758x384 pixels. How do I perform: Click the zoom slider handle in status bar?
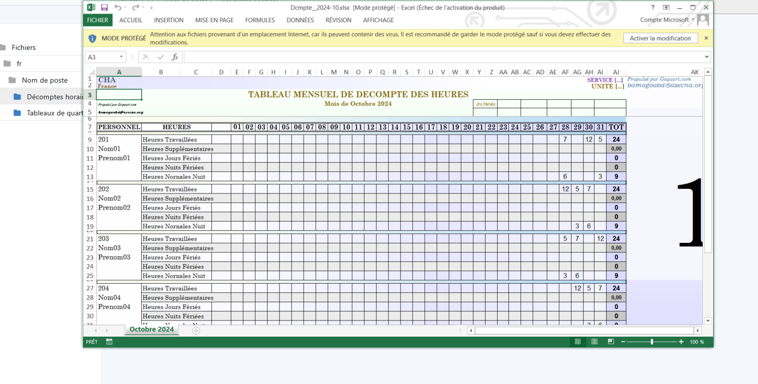point(652,342)
